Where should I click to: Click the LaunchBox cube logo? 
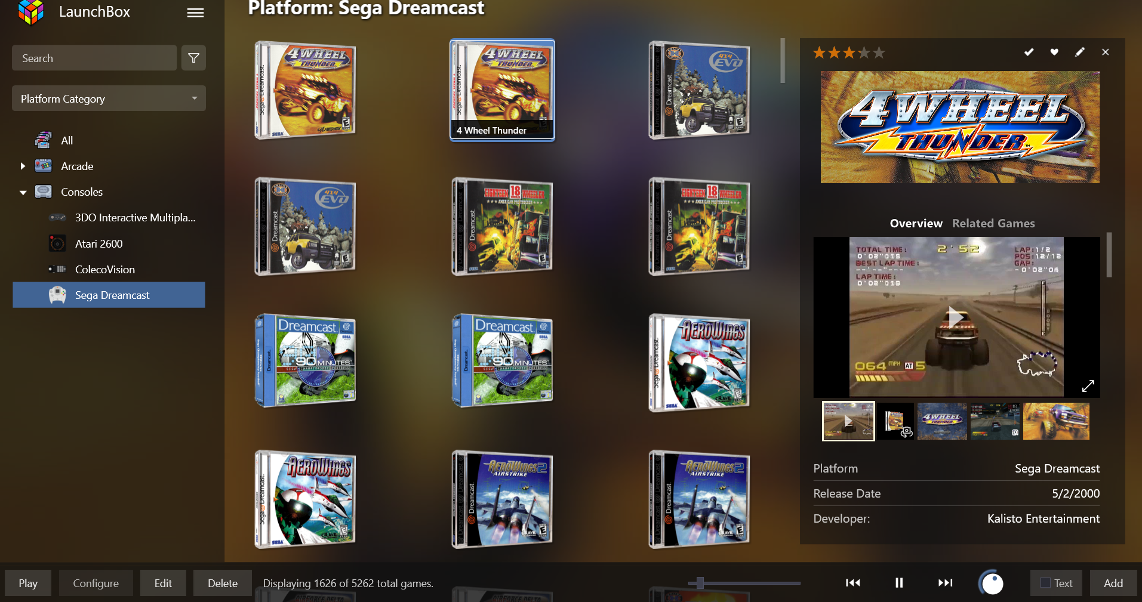(31, 12)
